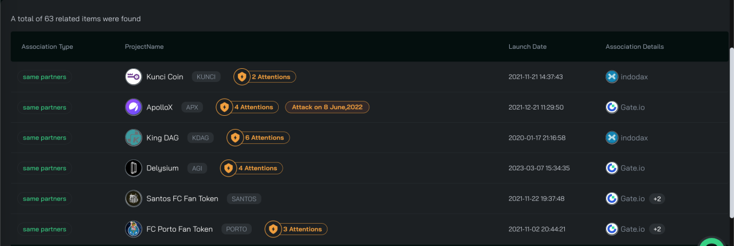
Task: Click the SANTOS ticker tag
Action: point(244,199)
